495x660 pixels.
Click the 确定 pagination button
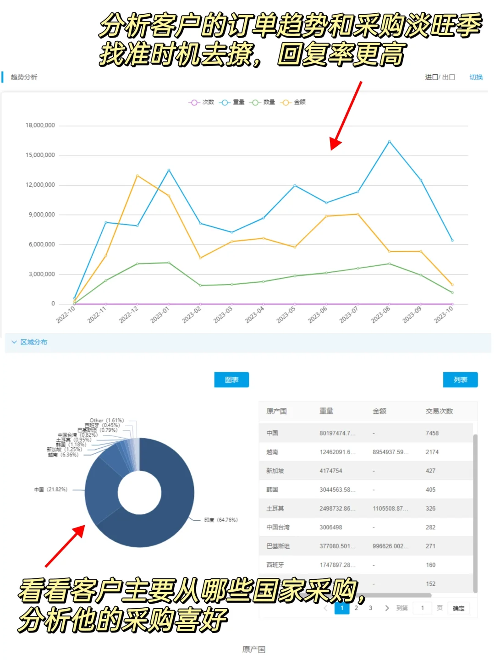pyautogui.click(x=458, y=608)
